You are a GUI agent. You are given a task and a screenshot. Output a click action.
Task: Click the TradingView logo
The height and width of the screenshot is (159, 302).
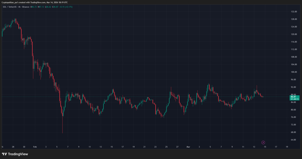(x=15, y=154)
